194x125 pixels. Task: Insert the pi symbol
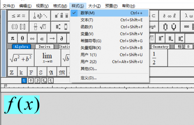point(13,39)
